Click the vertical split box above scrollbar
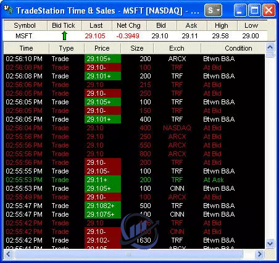Screen dimensions: 279x263 tap(270, 55)
